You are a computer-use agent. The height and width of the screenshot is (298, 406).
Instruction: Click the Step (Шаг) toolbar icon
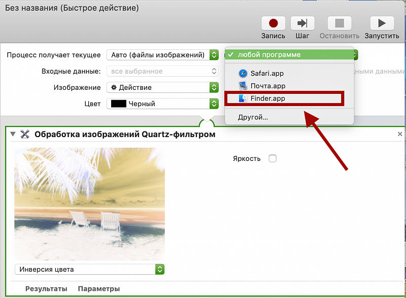tap(302, 23)
